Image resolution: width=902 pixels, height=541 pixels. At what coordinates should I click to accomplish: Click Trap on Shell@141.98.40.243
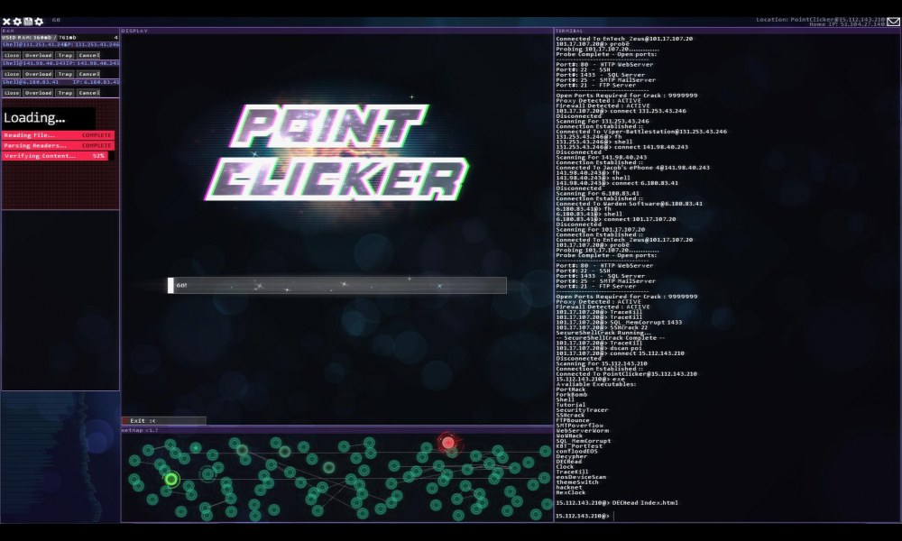click(x=65, y=74)
